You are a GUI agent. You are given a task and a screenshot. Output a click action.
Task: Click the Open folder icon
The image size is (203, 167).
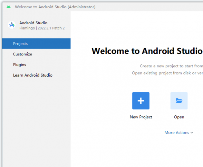179,101
